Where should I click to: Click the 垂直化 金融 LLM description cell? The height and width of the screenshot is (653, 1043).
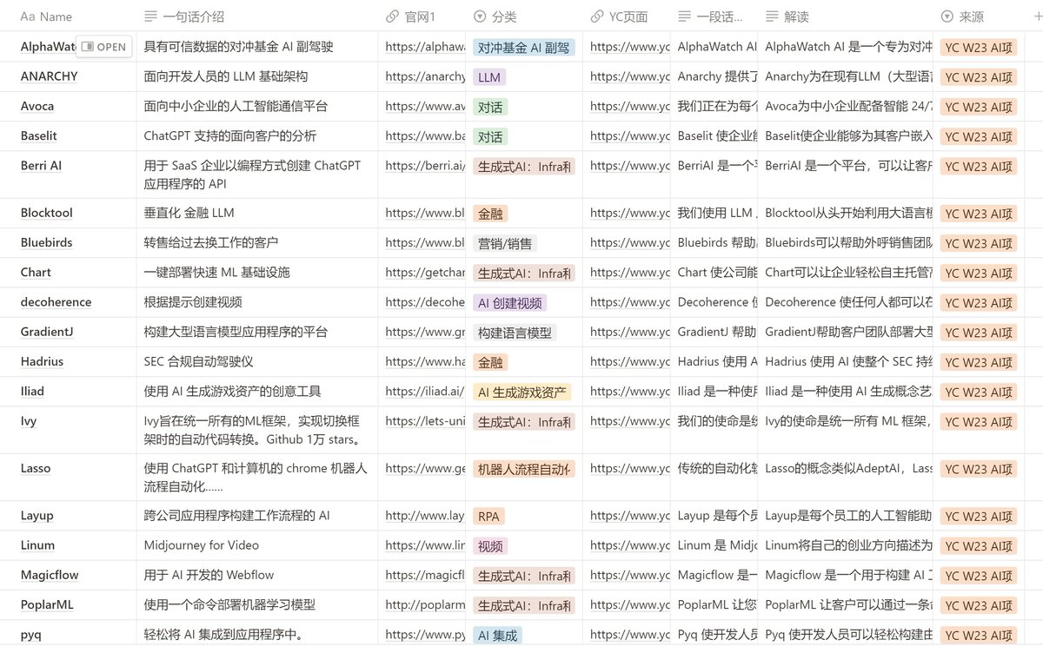click(x=257, y=213)
